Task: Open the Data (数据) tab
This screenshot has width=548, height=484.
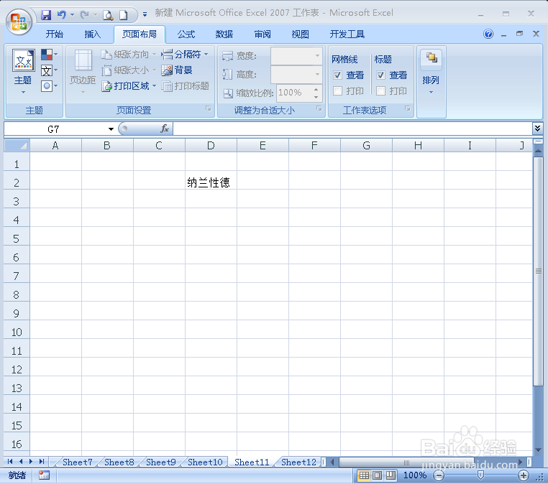Action: pos(224,34)
